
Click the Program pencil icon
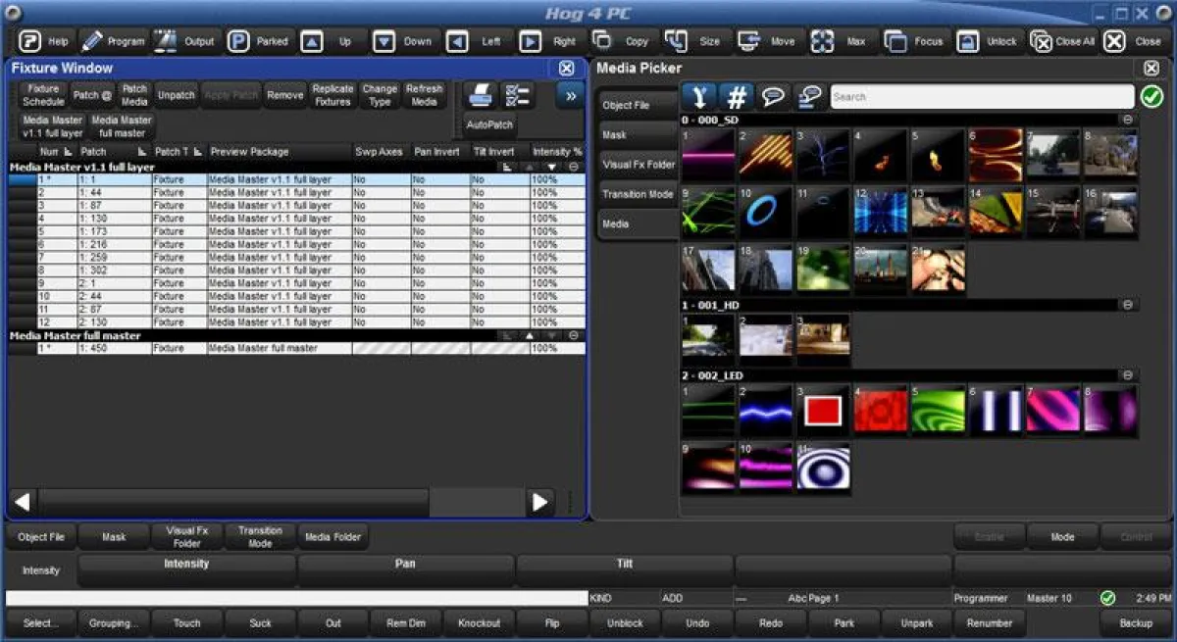coord(92,41)
